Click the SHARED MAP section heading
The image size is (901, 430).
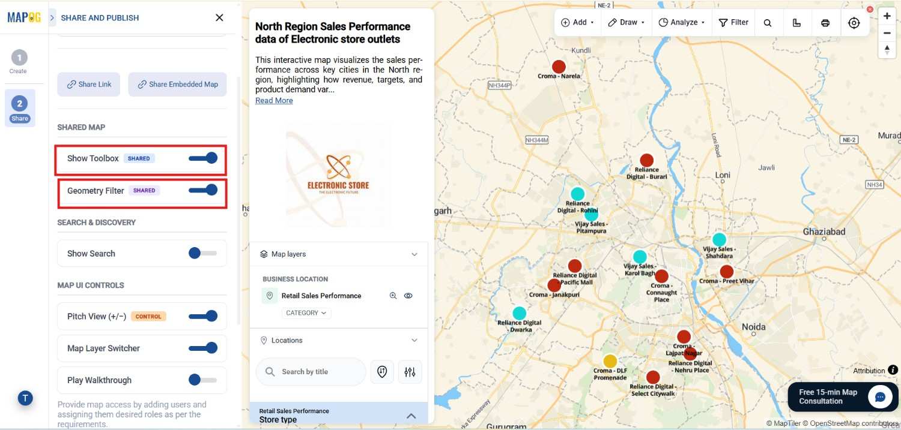(81, 127)
